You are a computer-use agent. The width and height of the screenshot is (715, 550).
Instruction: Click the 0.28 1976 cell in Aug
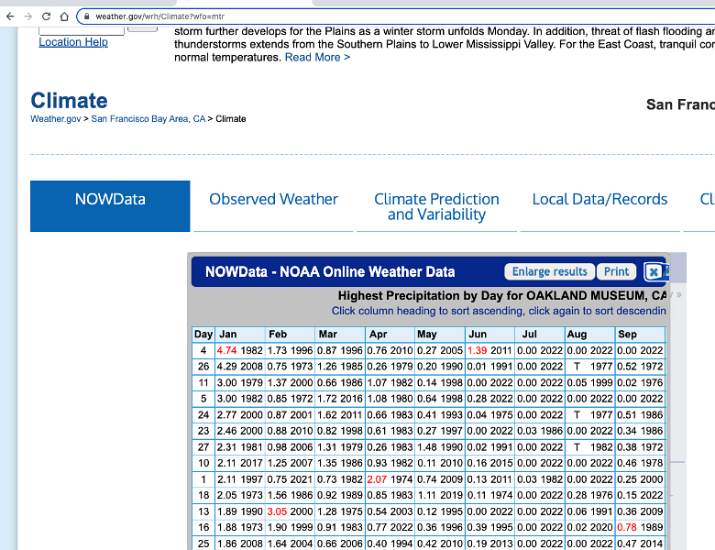(x=590, y=496)
